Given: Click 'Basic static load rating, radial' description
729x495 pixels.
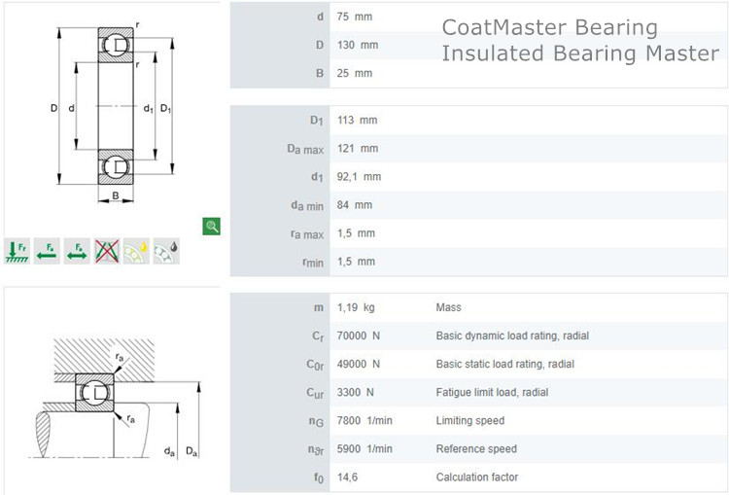Looking at the screenshot, I should pyautogui.click(x=504, y=365).
